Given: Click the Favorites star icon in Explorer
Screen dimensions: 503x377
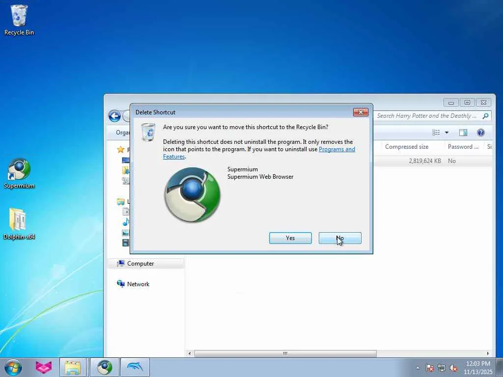Looking at the screenshot, I should [121, 149].
